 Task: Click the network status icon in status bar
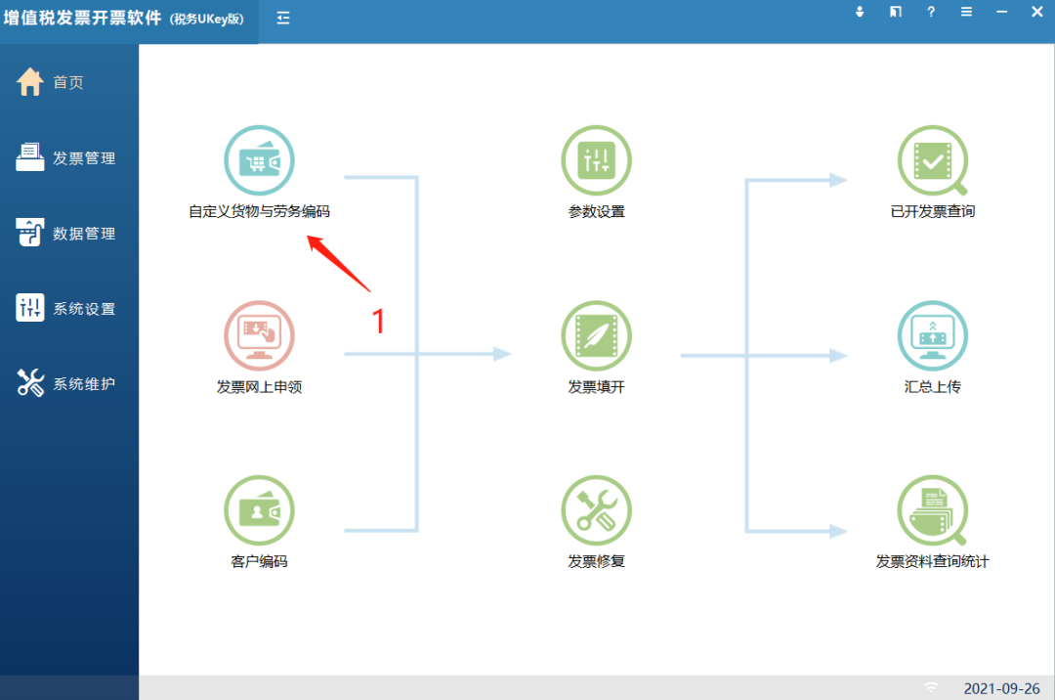pos(931,687)
